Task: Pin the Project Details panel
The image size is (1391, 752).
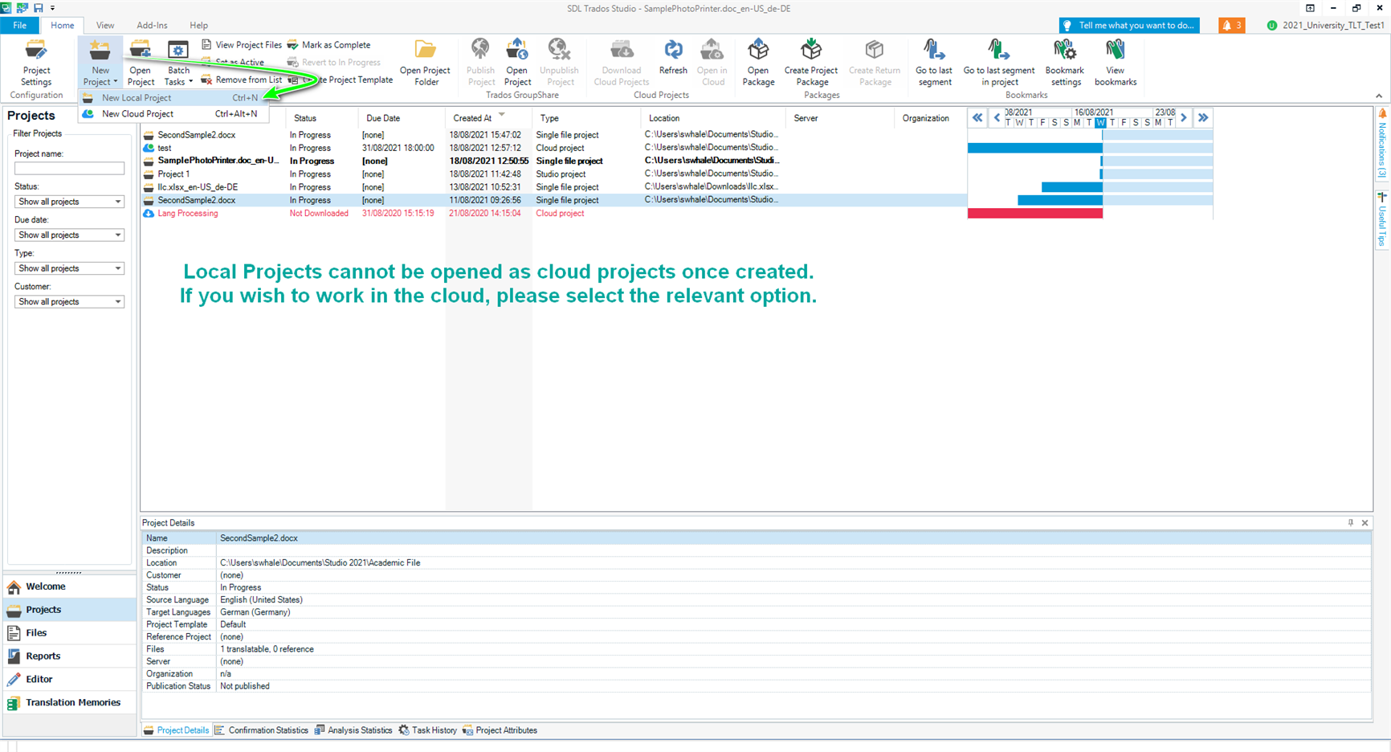Action: coord(1350,523)
